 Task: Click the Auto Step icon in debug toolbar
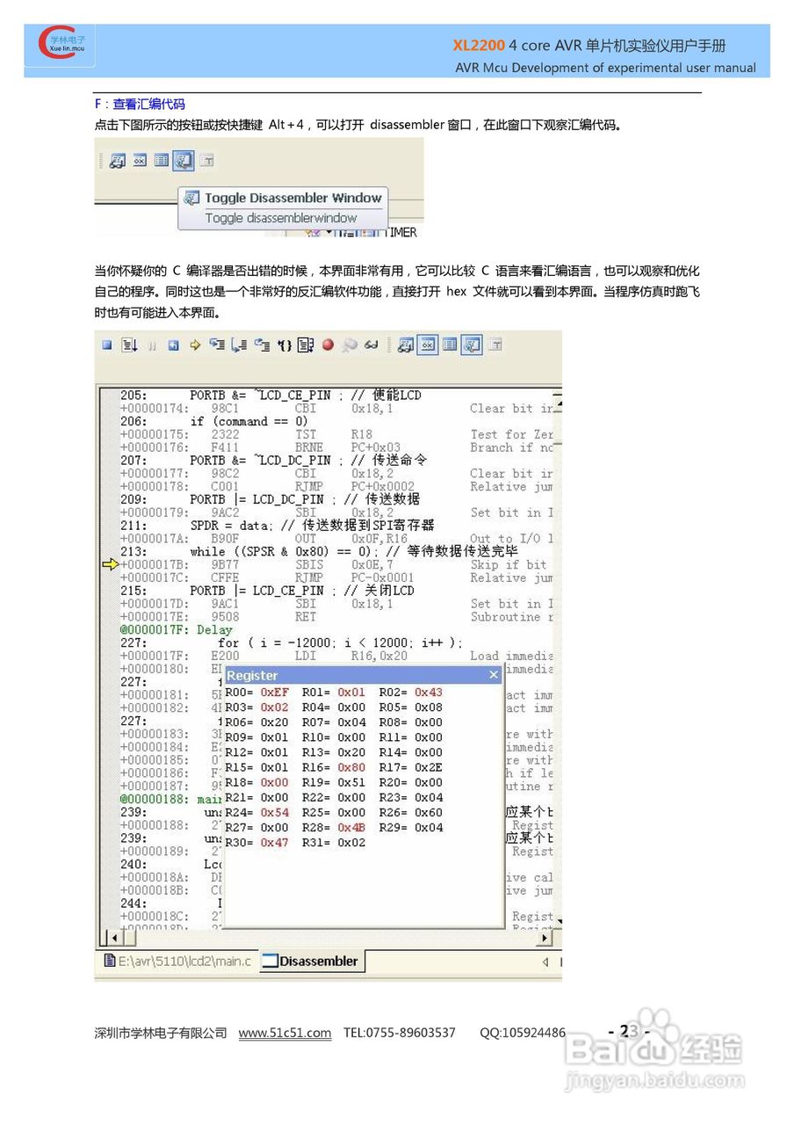(306, 345)
